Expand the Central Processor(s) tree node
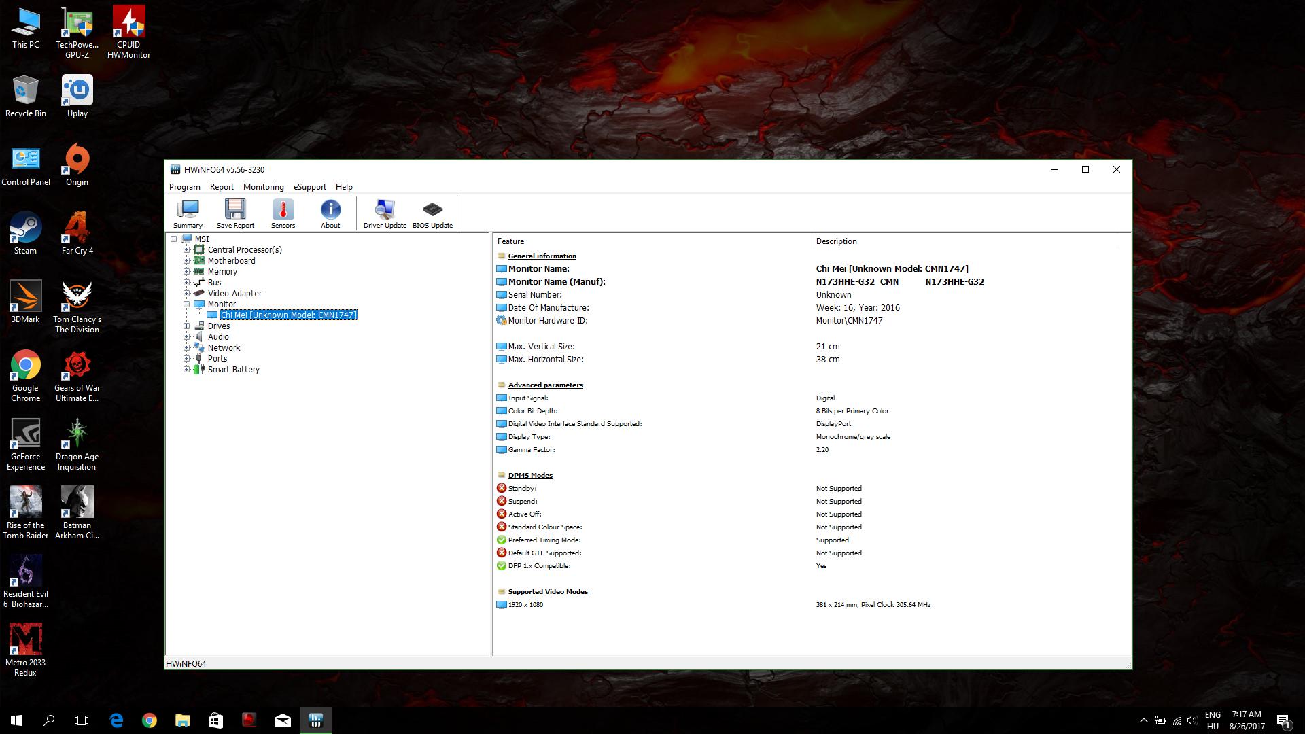 pyautogui.click(x=186, y=250)
